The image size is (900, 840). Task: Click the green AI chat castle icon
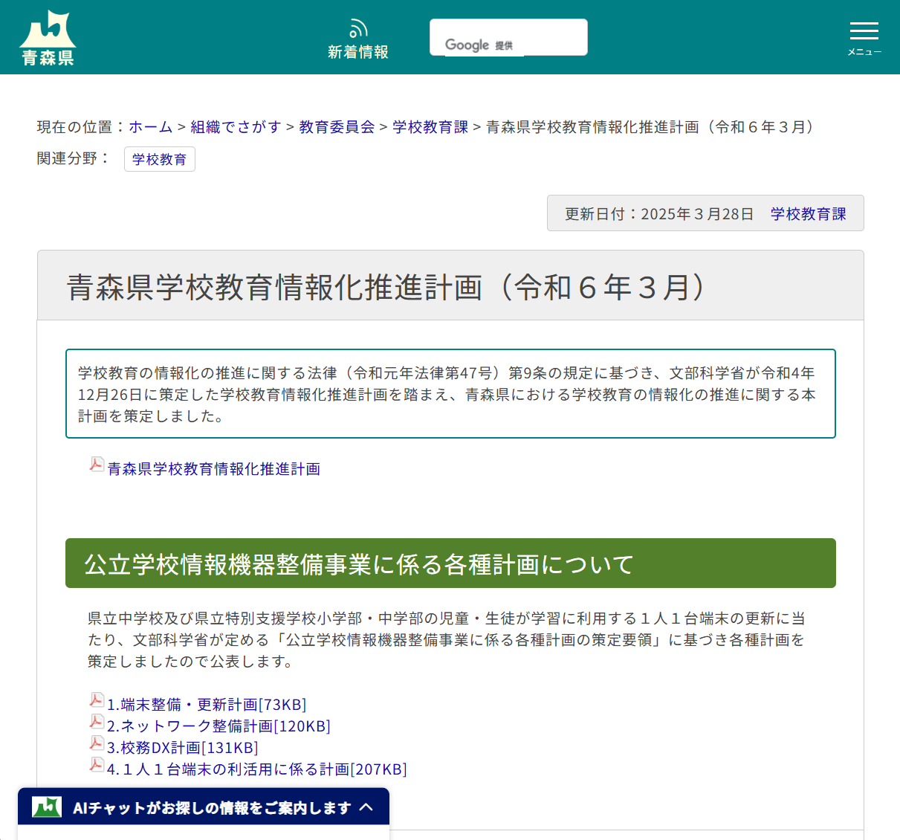45,806
